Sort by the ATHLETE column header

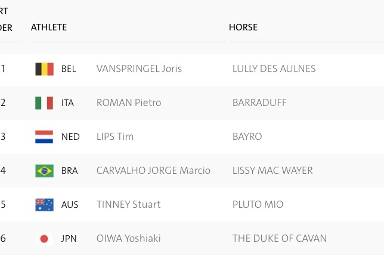tap(49, 27)
